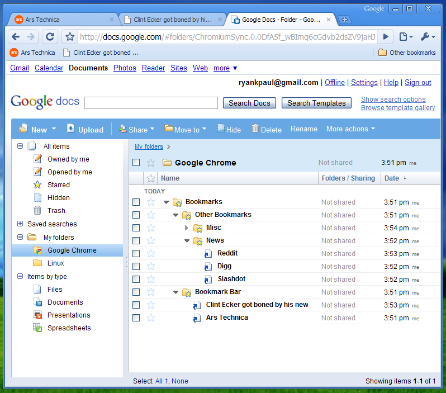Open the Share dropdown menu
The width and height of the screenshot is (446, 393).
tap(137, 129)
